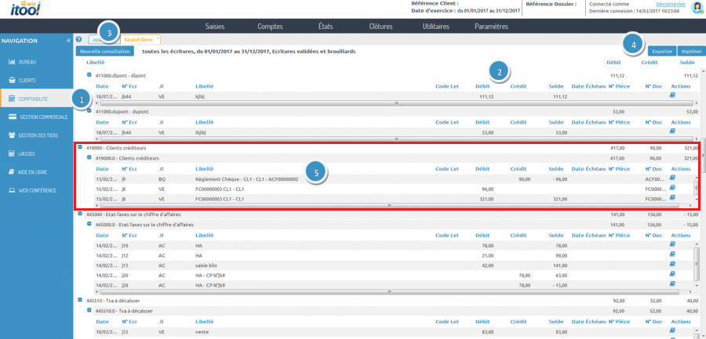Collapse the 445000 Etat-Taxes account group
The image size is (706, 339).
pos(80,214)
